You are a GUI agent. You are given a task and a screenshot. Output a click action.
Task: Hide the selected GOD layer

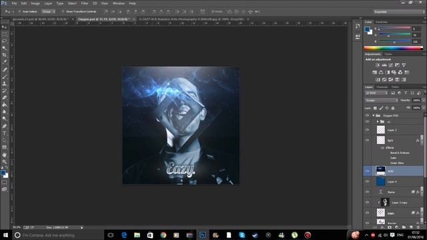(367, 171)
